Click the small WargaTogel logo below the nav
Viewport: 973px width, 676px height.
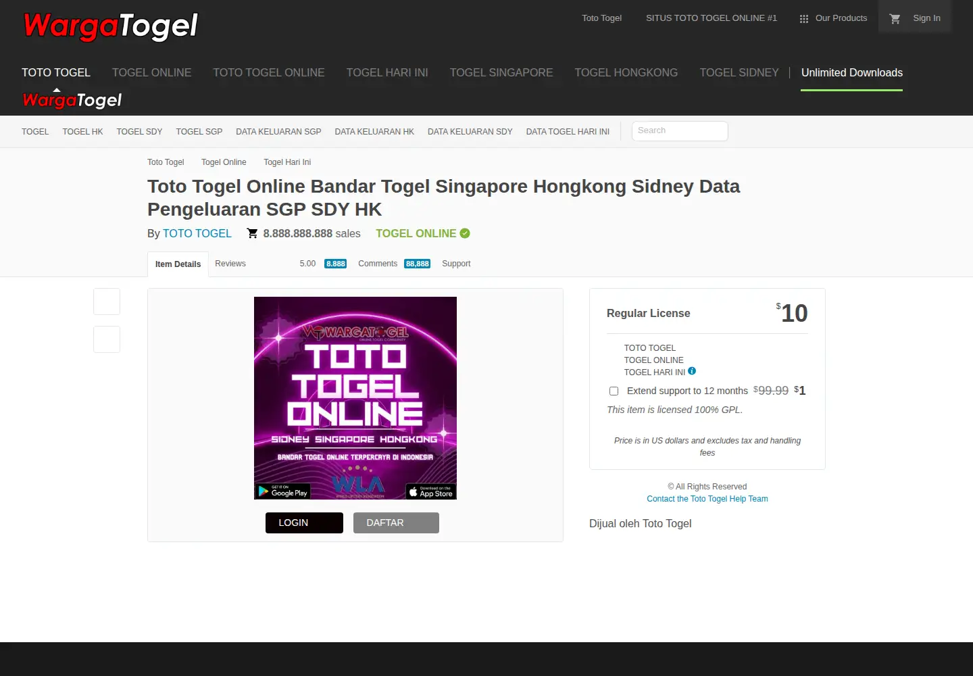pos(72,100)
